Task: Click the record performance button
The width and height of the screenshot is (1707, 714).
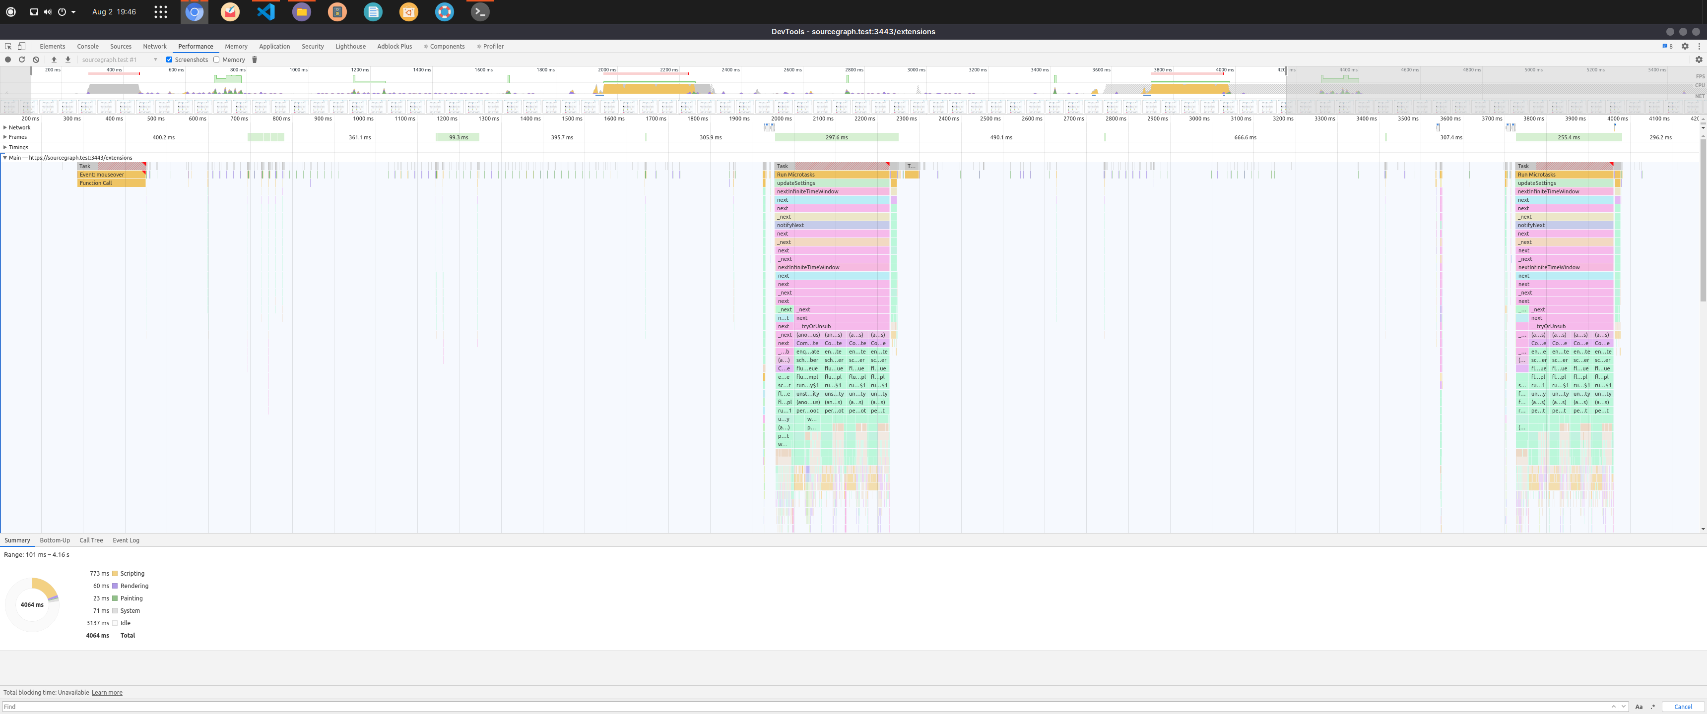Action: click(8, 59)
